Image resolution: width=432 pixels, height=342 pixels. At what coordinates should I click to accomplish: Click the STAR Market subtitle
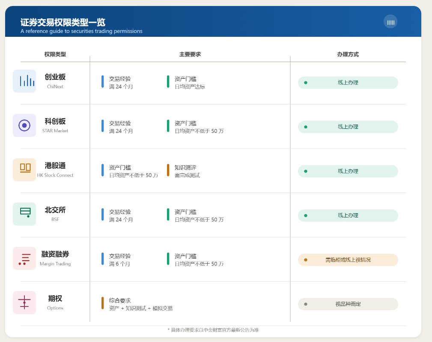(55, 131)
